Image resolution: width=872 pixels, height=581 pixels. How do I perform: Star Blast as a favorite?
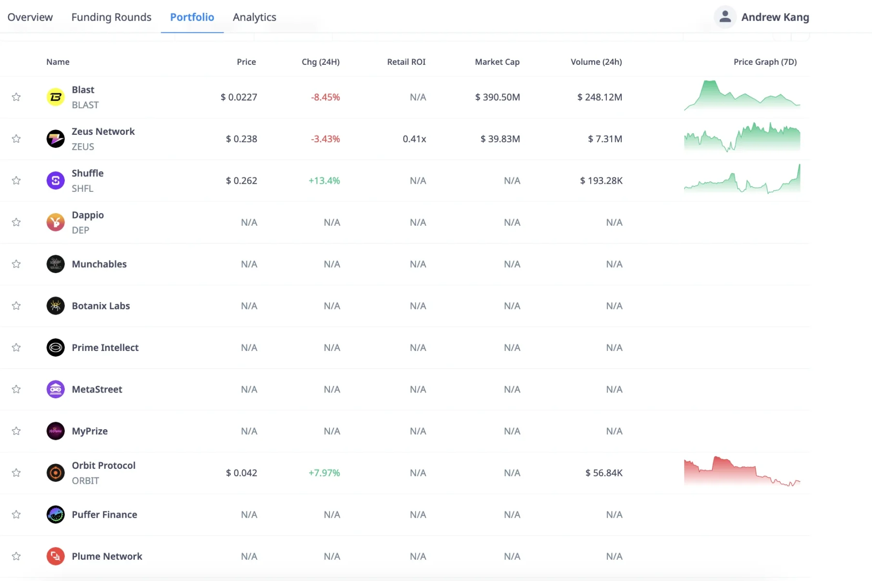click(16, 97)
